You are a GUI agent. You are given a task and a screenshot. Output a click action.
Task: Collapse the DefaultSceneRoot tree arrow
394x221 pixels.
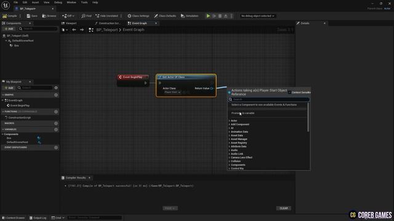(6, 41)
